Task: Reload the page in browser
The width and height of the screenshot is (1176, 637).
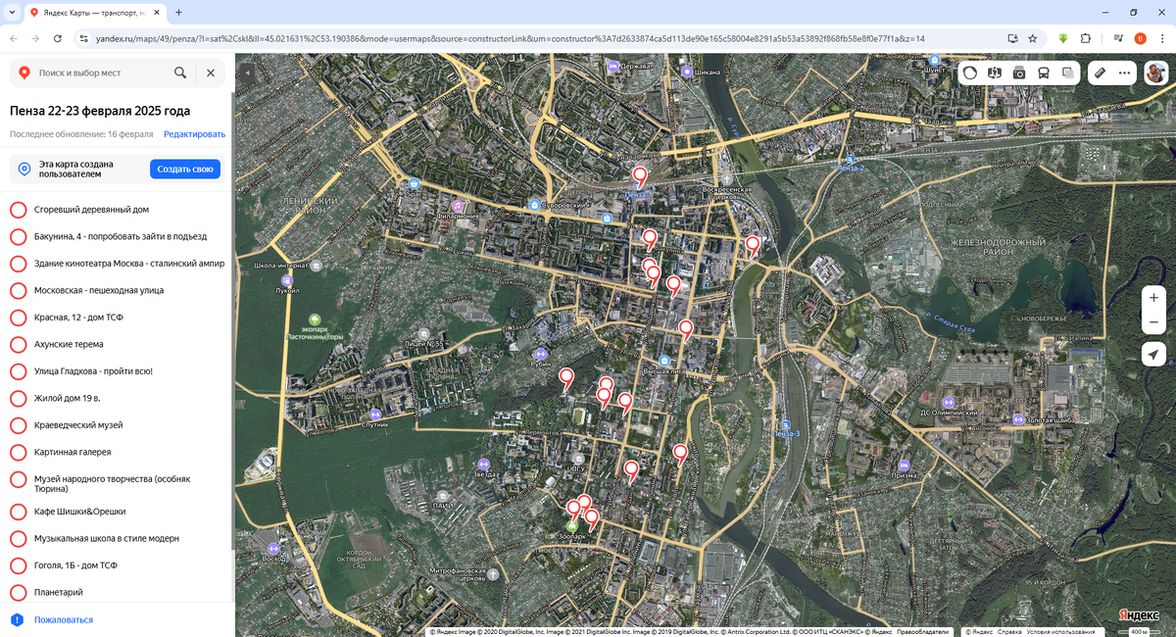Action: coord(58,38)
